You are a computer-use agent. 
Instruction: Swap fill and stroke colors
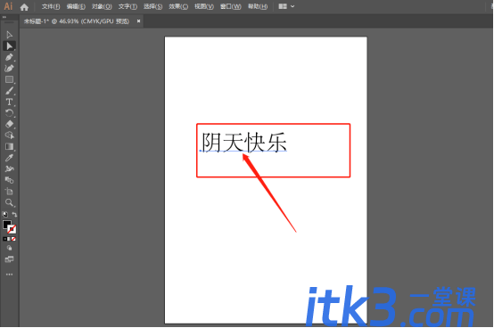[x=14, y=215]
